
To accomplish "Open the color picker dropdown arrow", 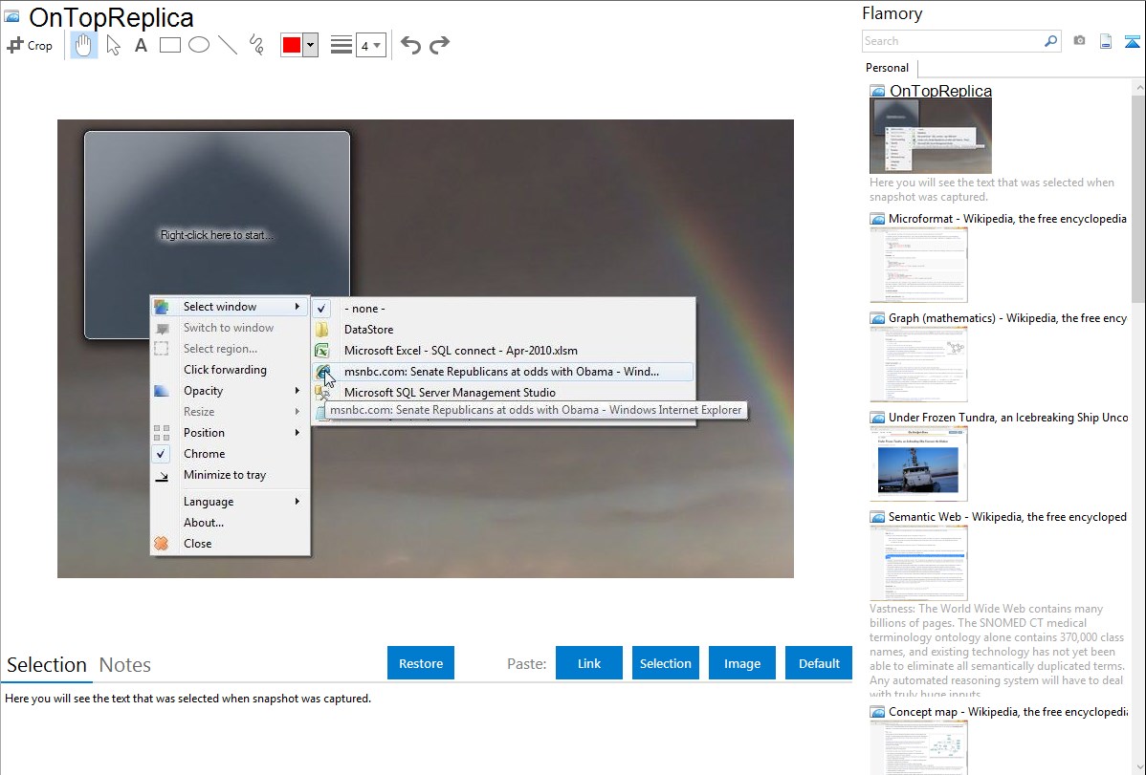I will (x=310, y=45).
